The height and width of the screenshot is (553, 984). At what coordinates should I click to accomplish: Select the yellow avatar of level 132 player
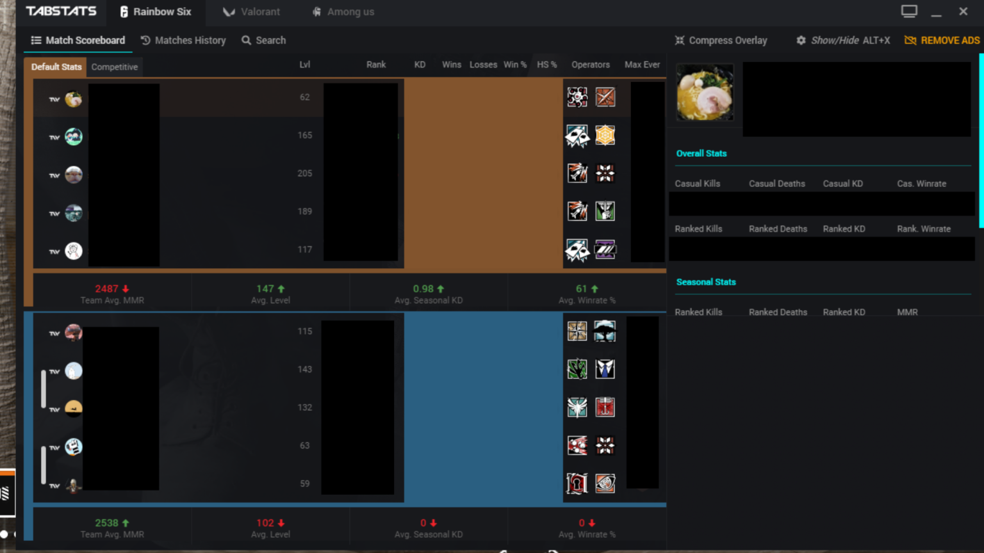(74, 408)
